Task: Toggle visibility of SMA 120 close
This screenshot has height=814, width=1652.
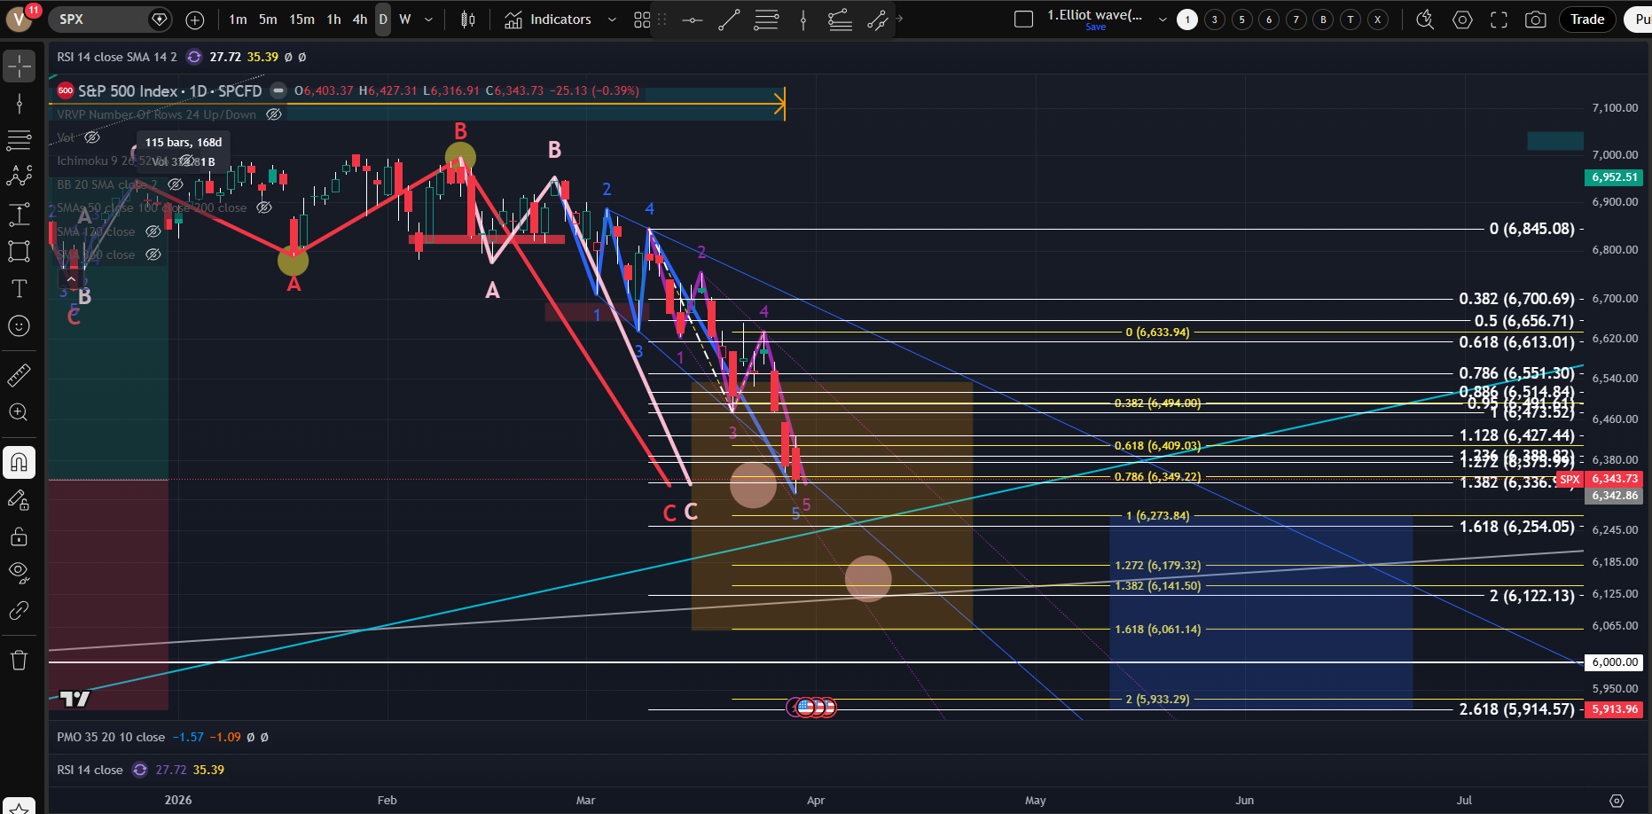Action: coord(153,231)
